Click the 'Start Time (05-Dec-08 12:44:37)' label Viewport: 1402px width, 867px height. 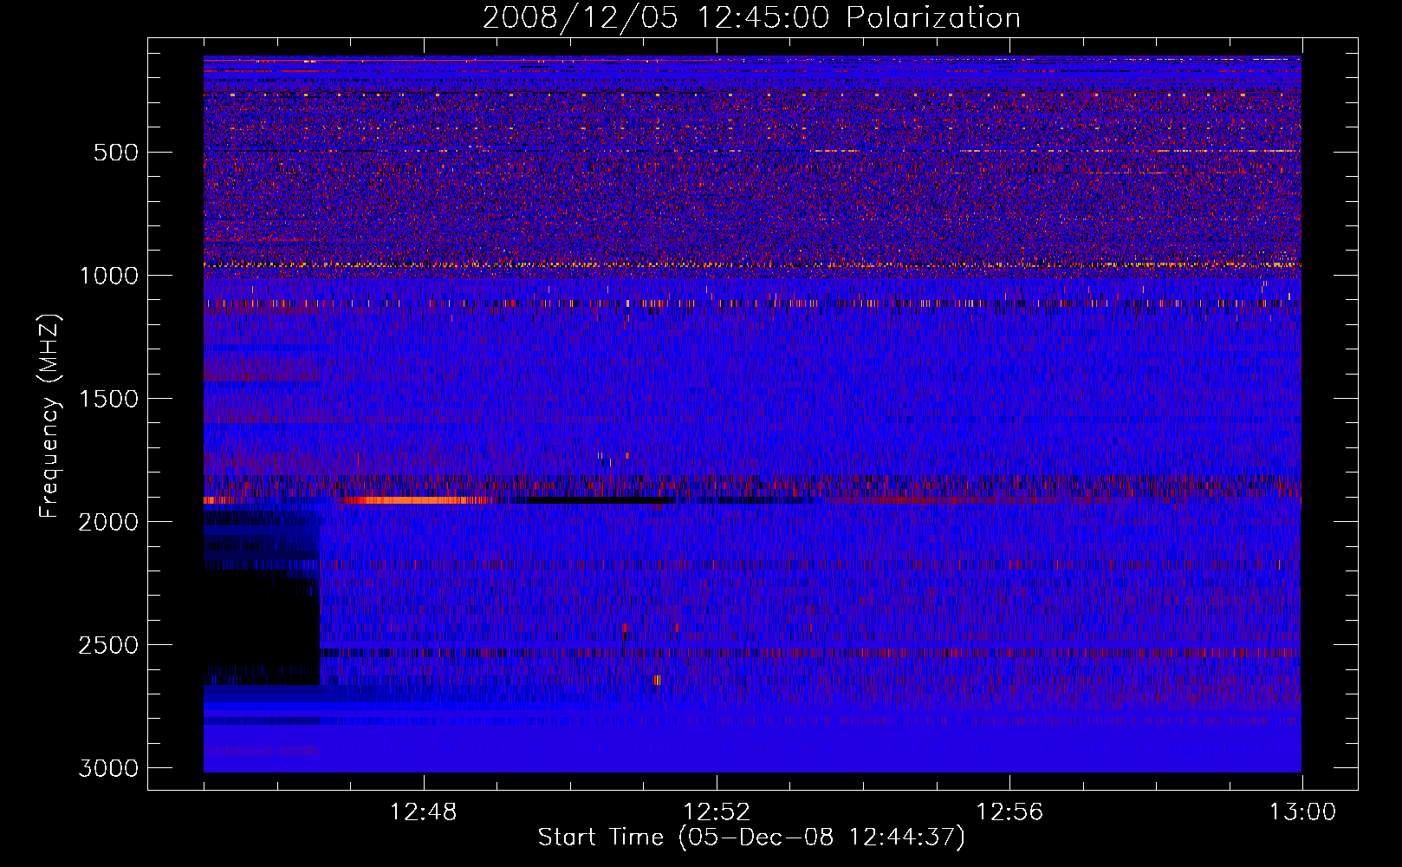(x=751, y=838)
